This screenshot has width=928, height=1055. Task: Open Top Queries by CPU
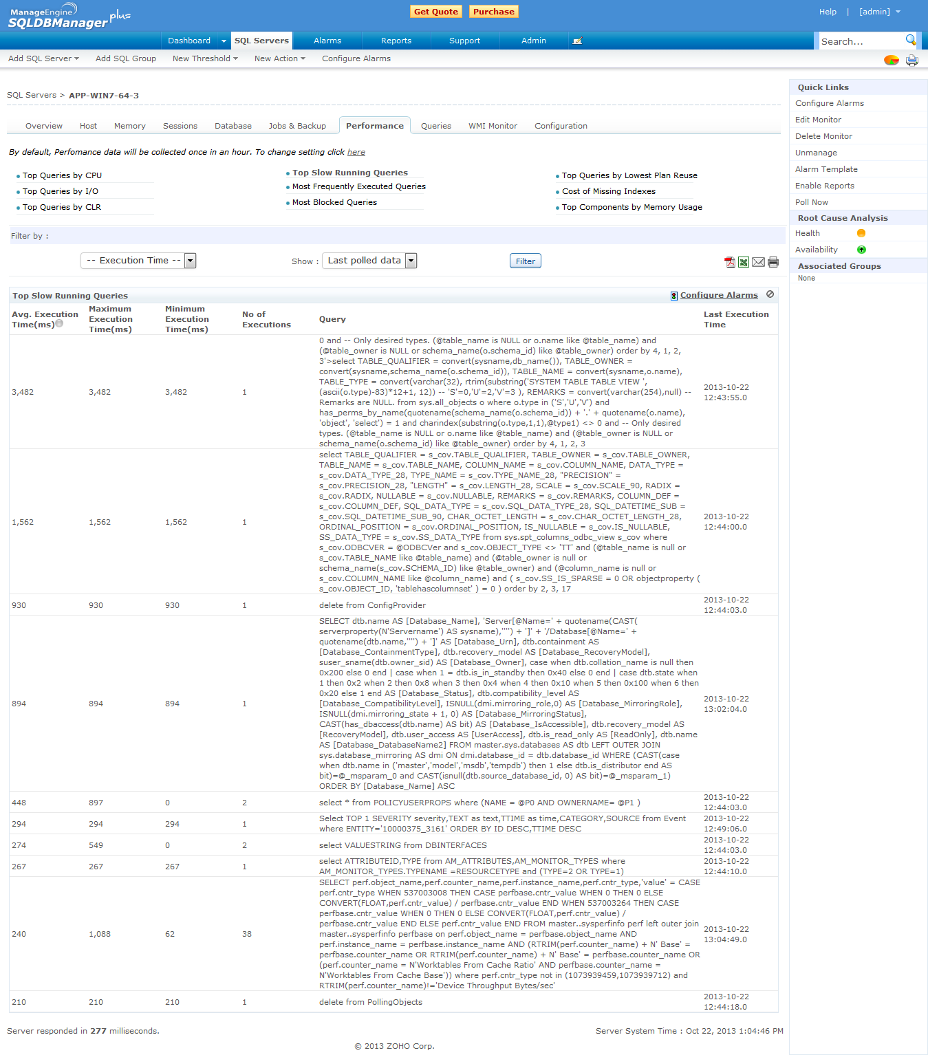(62, 175)
